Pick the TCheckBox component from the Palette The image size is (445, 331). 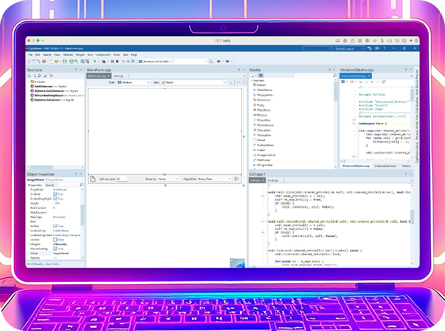point(265,120)
